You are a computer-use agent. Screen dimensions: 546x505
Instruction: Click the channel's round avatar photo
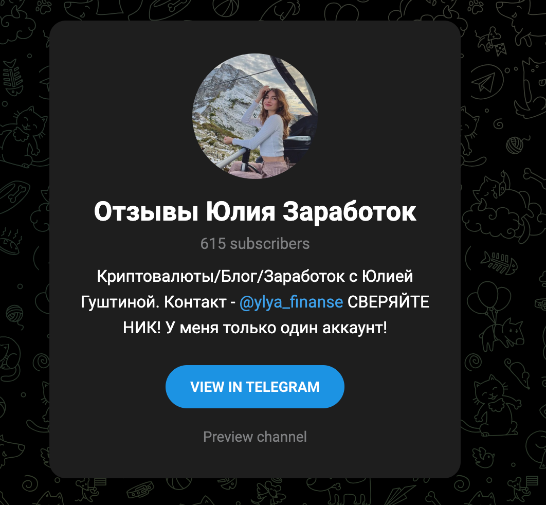(255, 116)
